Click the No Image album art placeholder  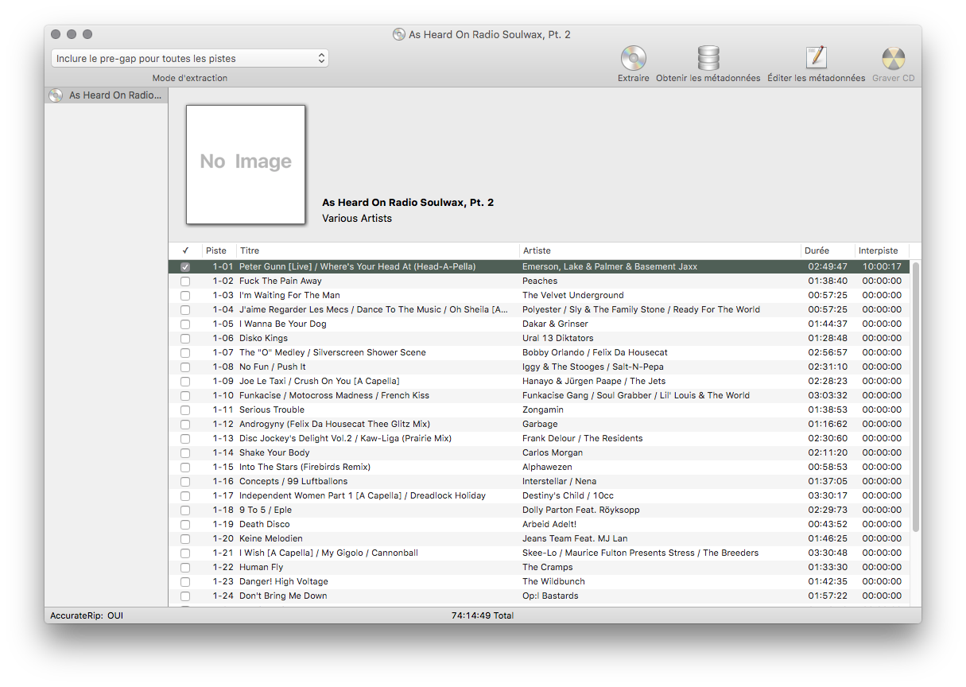coord(246,165)
